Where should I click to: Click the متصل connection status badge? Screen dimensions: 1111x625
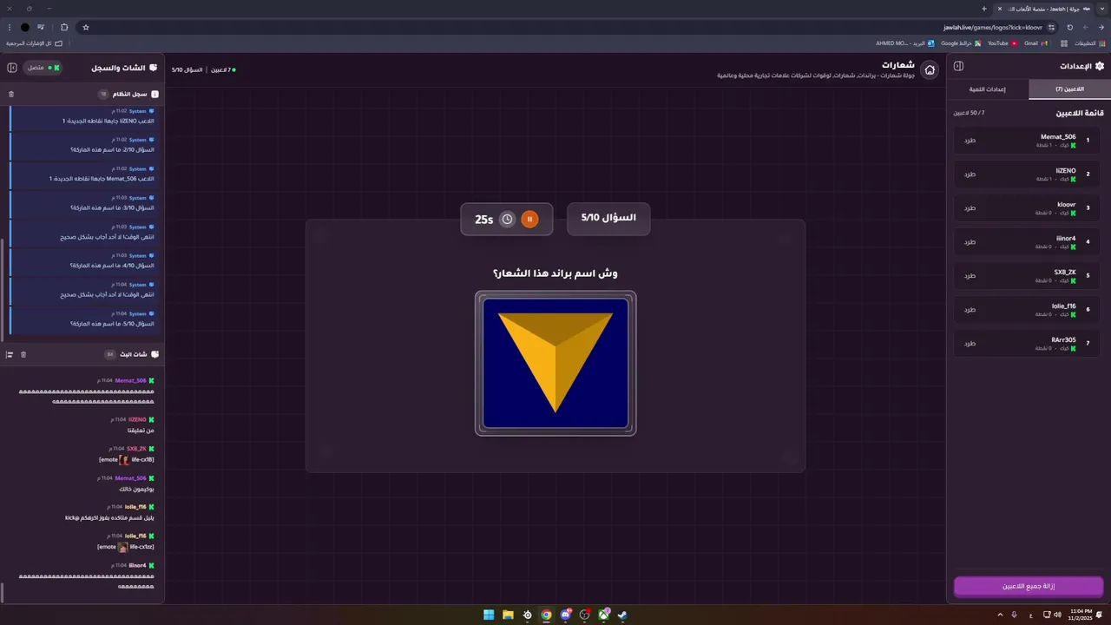click(42, 68)
